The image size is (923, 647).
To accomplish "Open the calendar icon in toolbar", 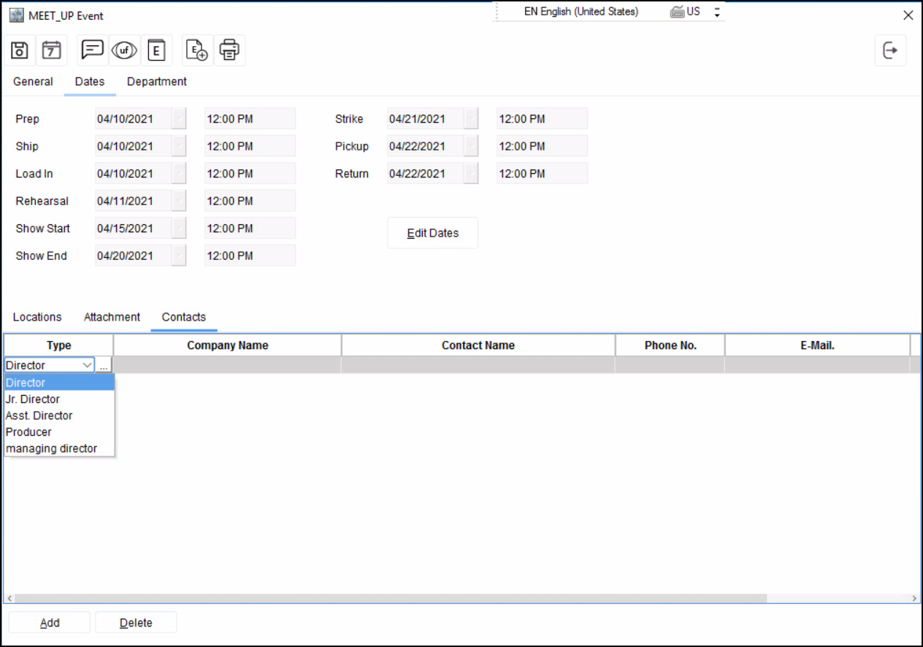I will point(51,50).
